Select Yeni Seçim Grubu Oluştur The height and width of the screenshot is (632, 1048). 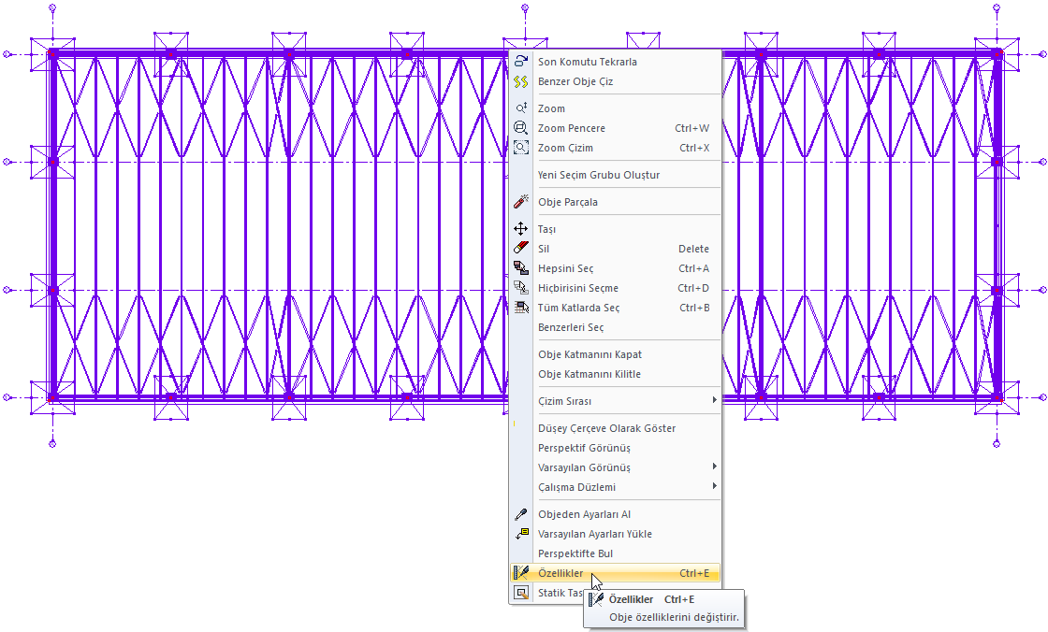599,175
